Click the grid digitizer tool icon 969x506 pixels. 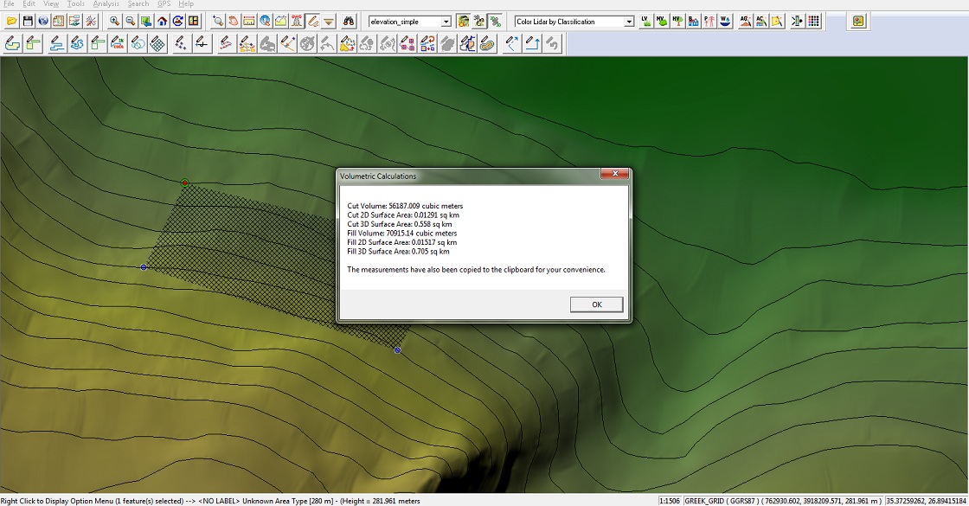point(158,42)
